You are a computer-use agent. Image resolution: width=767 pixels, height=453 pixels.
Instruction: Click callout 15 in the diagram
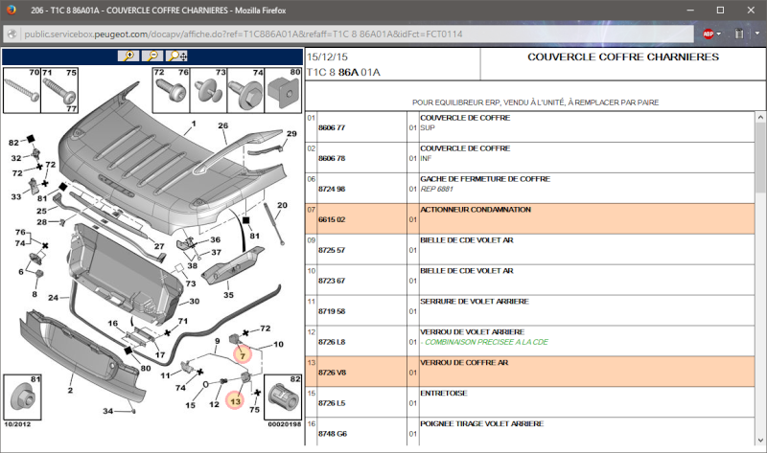click(190, 405)
